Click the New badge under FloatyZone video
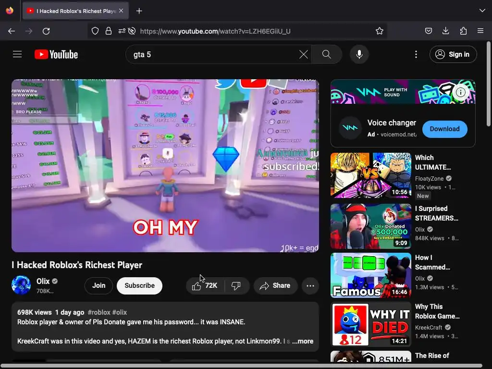The height and width of the screenshot is (369, 492). point(423,196)
